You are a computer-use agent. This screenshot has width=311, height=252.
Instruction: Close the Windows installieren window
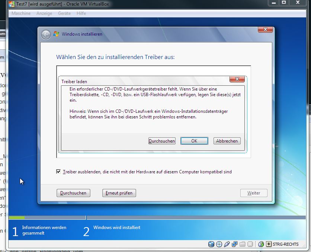[x=265, y=29]
